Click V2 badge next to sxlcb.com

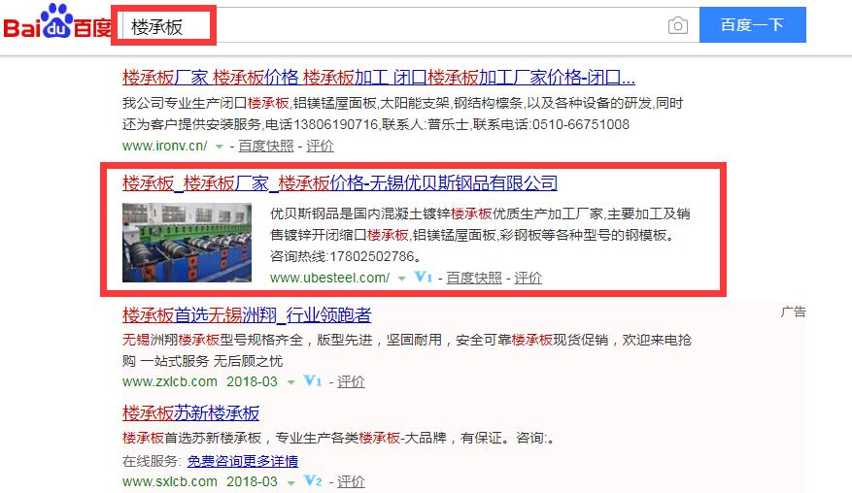[x=313, y=481]
